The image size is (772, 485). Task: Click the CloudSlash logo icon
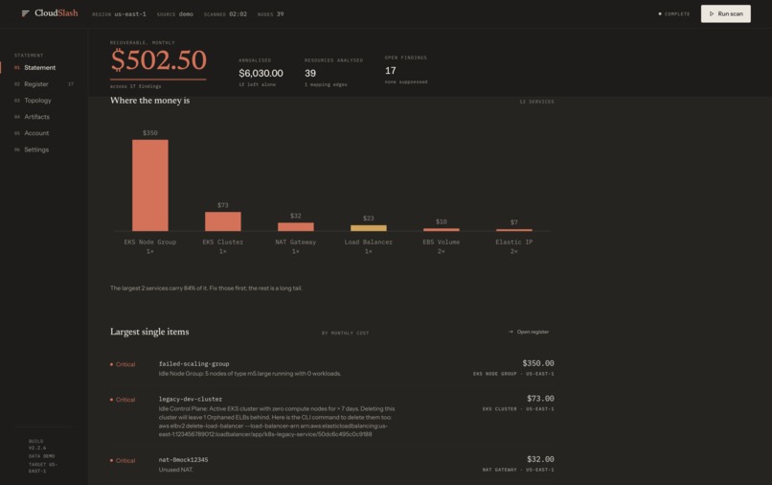point(26,13)
